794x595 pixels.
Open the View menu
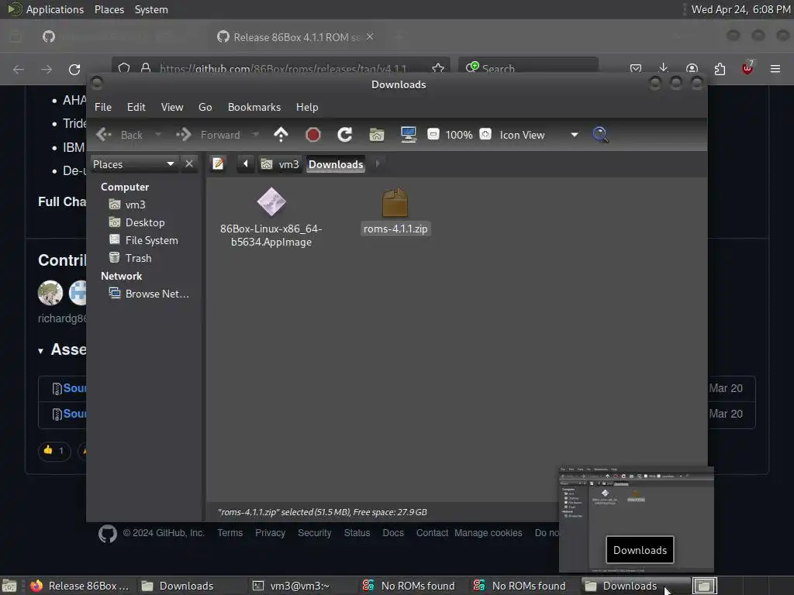(172, 107)
